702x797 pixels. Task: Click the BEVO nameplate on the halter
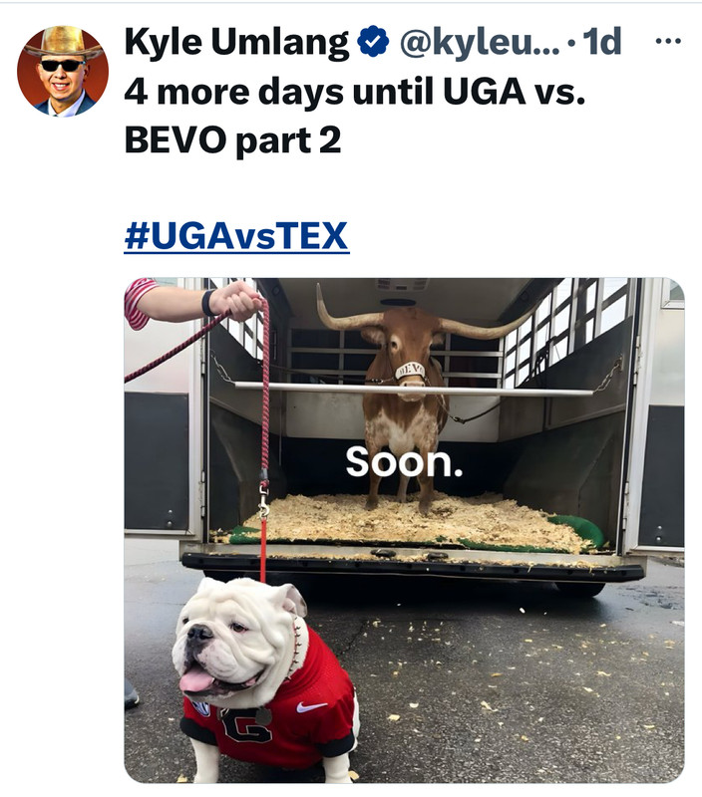410,370
